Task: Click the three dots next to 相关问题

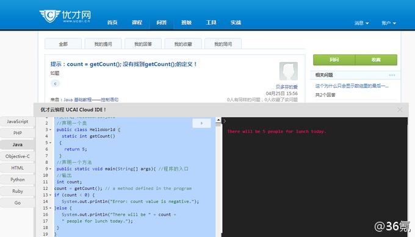Action: [392, 75]
